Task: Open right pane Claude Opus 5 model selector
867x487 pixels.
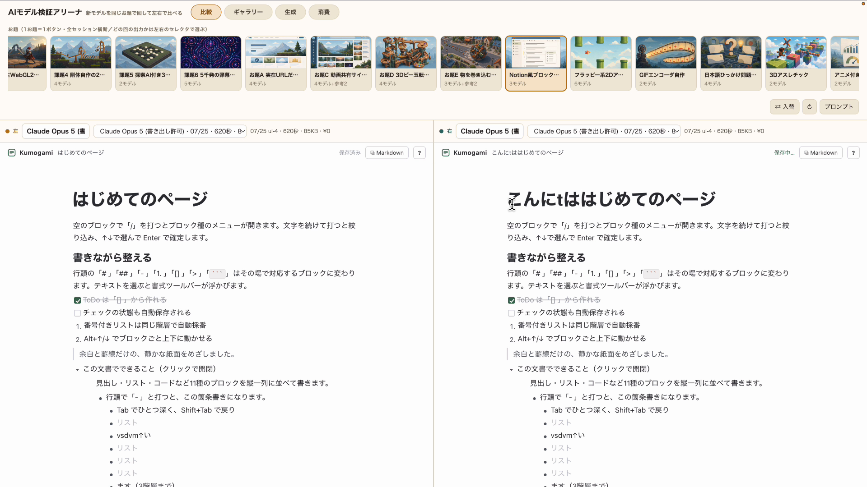Action: (490, 131)
